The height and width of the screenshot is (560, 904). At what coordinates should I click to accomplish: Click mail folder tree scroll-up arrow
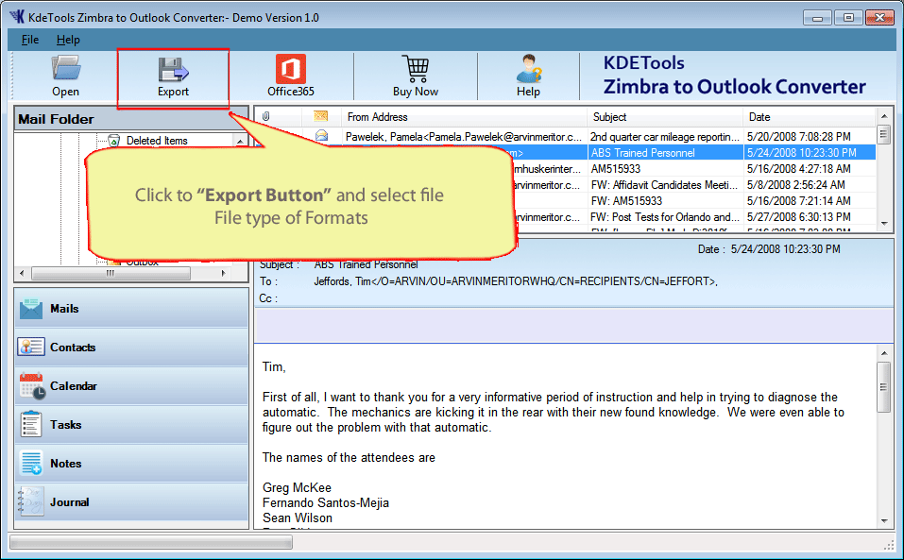click(x=240, y=141)
